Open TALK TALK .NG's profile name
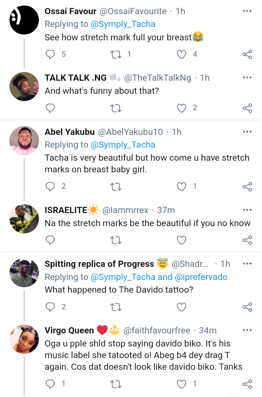This screenshot has width=262, height=397. coord(76,78)
